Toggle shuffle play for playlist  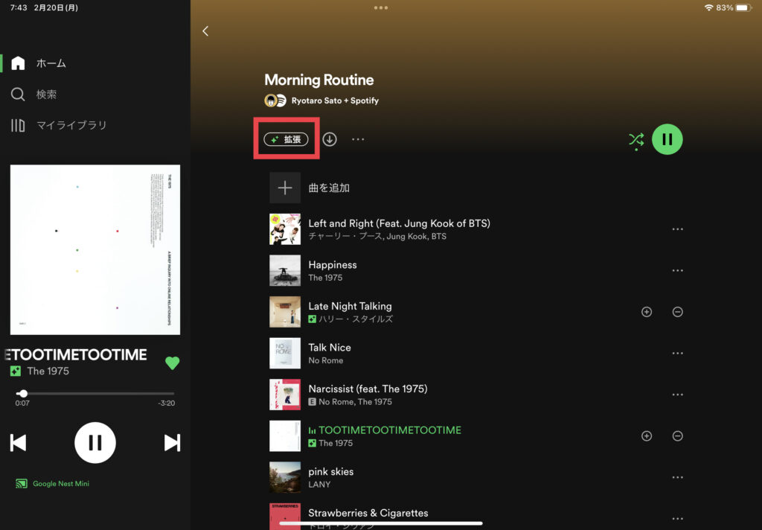(636, 141)
